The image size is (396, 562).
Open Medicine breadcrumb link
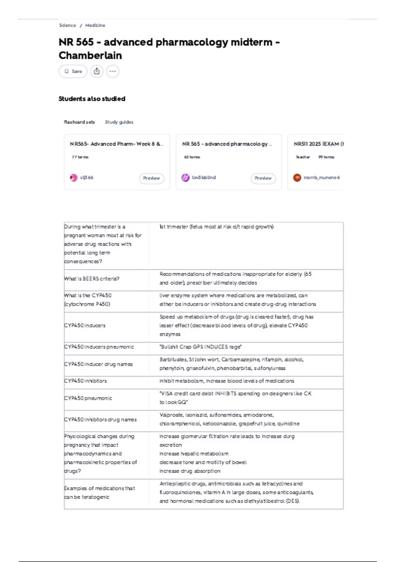click(x=95, y=25)
